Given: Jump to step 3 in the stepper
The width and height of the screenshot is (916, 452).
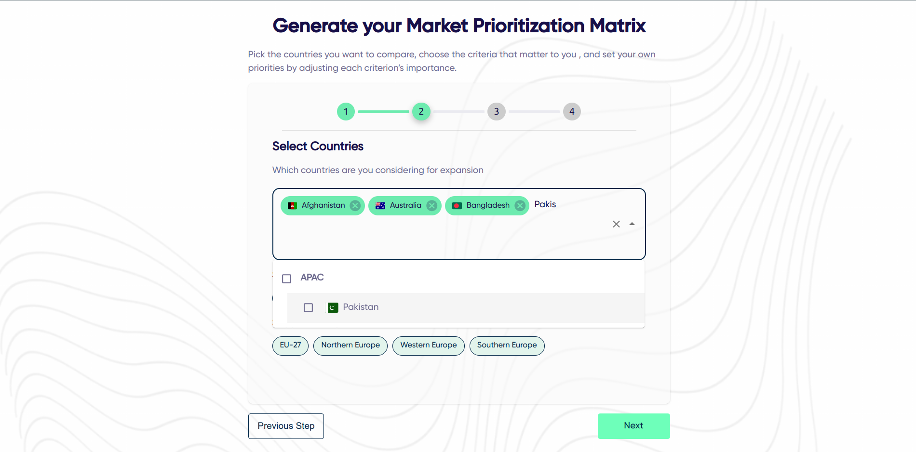Looking at the screenshot, I should coord(496,111).
